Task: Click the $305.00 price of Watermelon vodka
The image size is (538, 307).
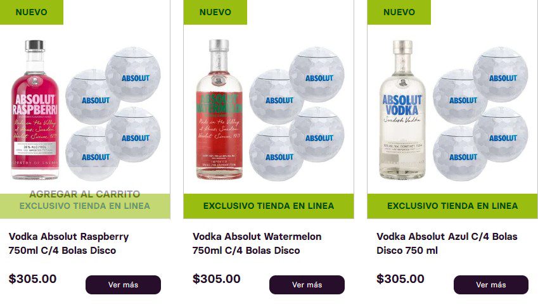Action: [217, 279]
